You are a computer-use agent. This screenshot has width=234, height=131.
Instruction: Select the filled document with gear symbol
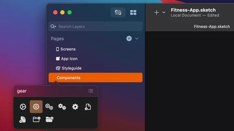22,120
